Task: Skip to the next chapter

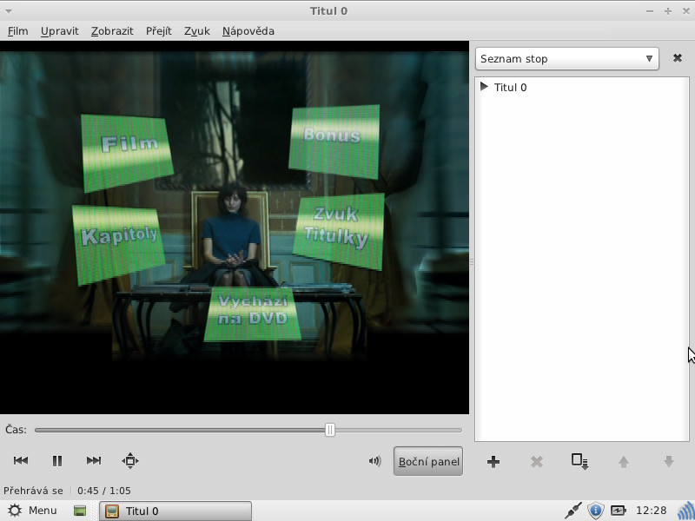Action: click(94, 461)
